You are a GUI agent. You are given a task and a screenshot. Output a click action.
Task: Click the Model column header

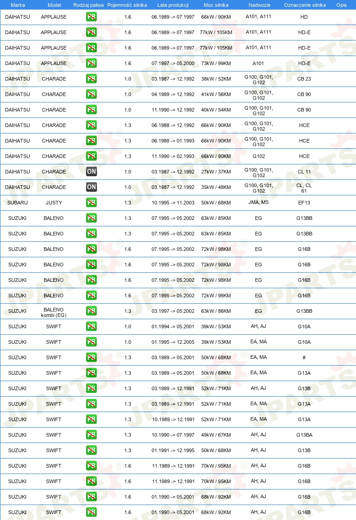[x=54, y=5]
